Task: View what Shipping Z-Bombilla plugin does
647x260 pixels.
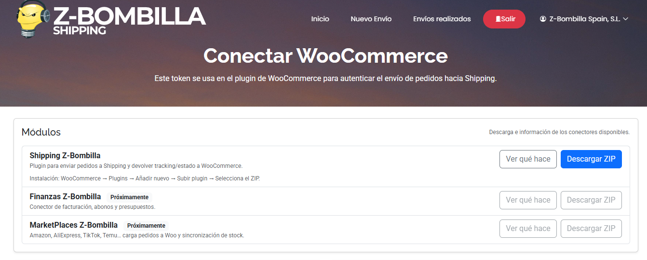Action: click(x=528, y=159)
